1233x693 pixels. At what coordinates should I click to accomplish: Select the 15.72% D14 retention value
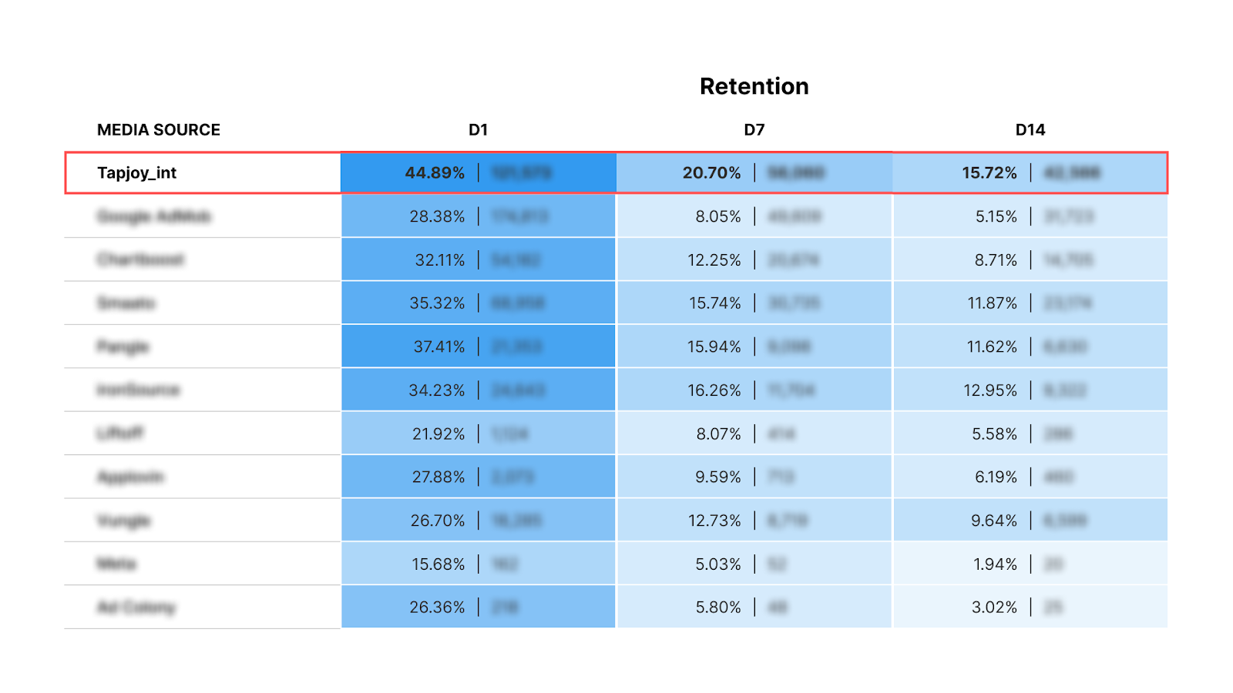coord(989,173)
